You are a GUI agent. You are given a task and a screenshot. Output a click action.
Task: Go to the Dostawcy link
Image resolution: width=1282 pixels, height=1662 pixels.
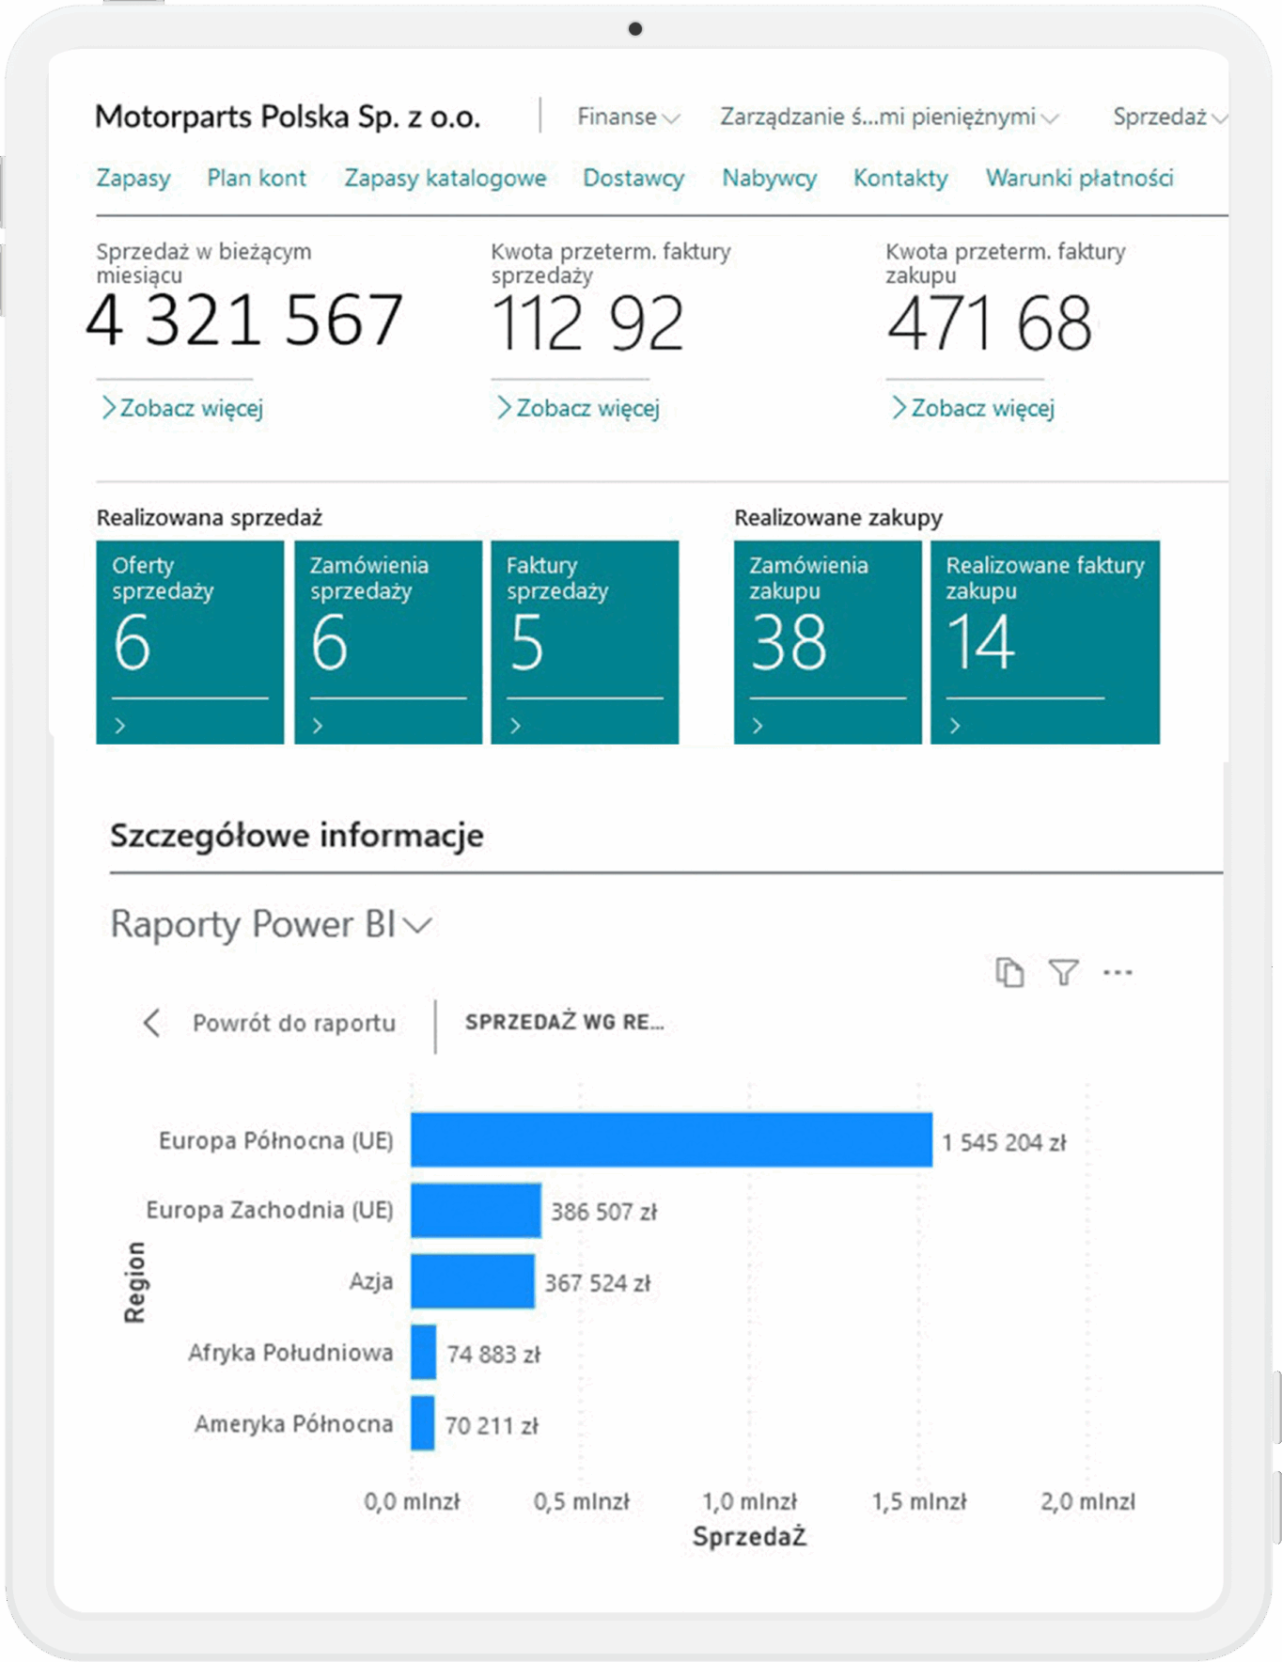tap(633, 178)
